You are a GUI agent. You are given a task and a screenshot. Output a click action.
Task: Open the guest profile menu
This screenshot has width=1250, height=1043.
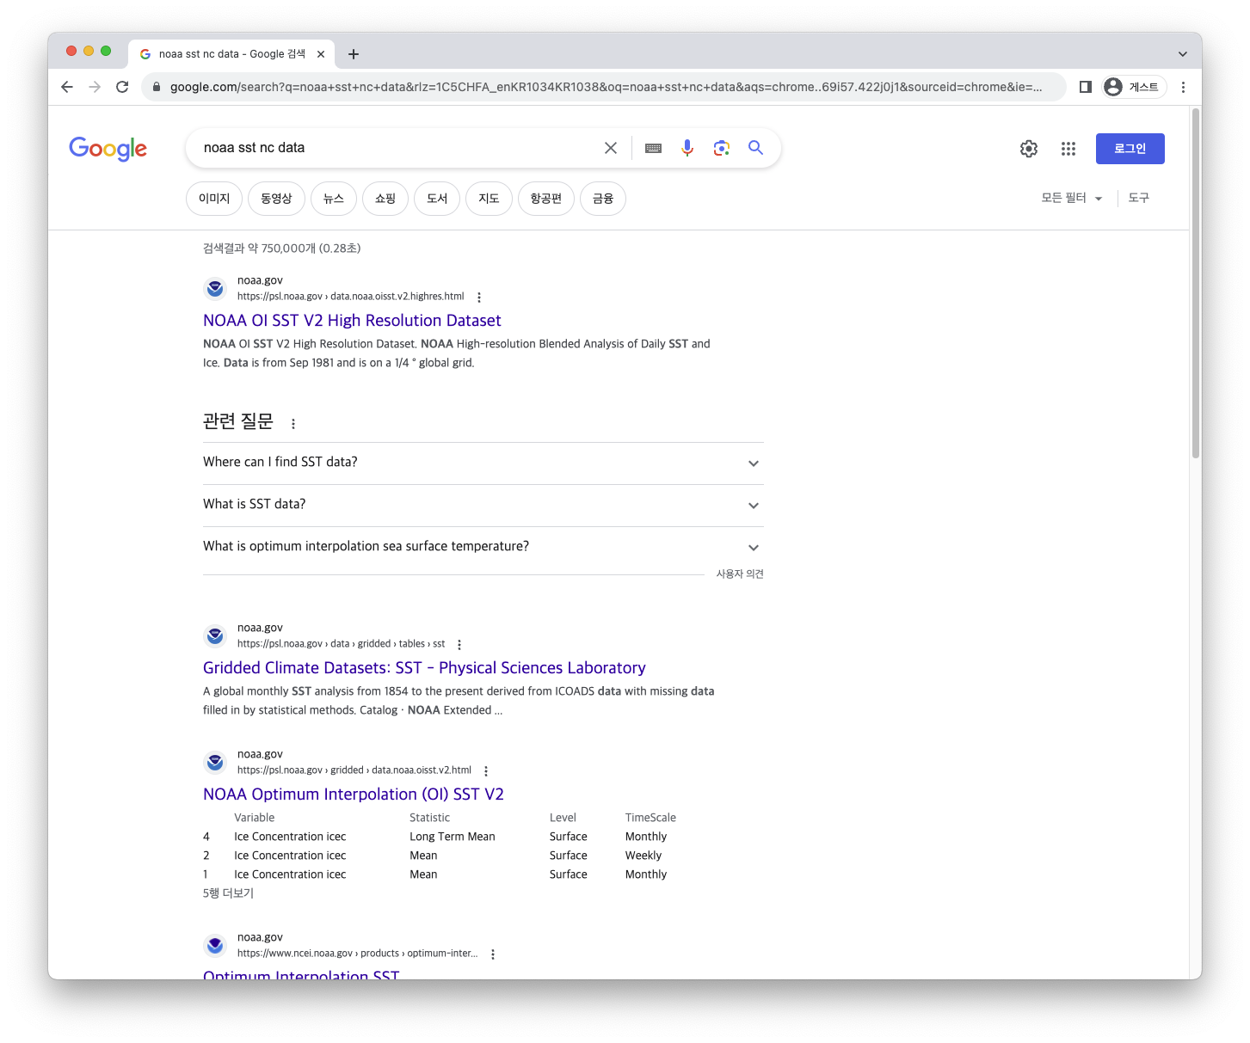point(1134,87)
